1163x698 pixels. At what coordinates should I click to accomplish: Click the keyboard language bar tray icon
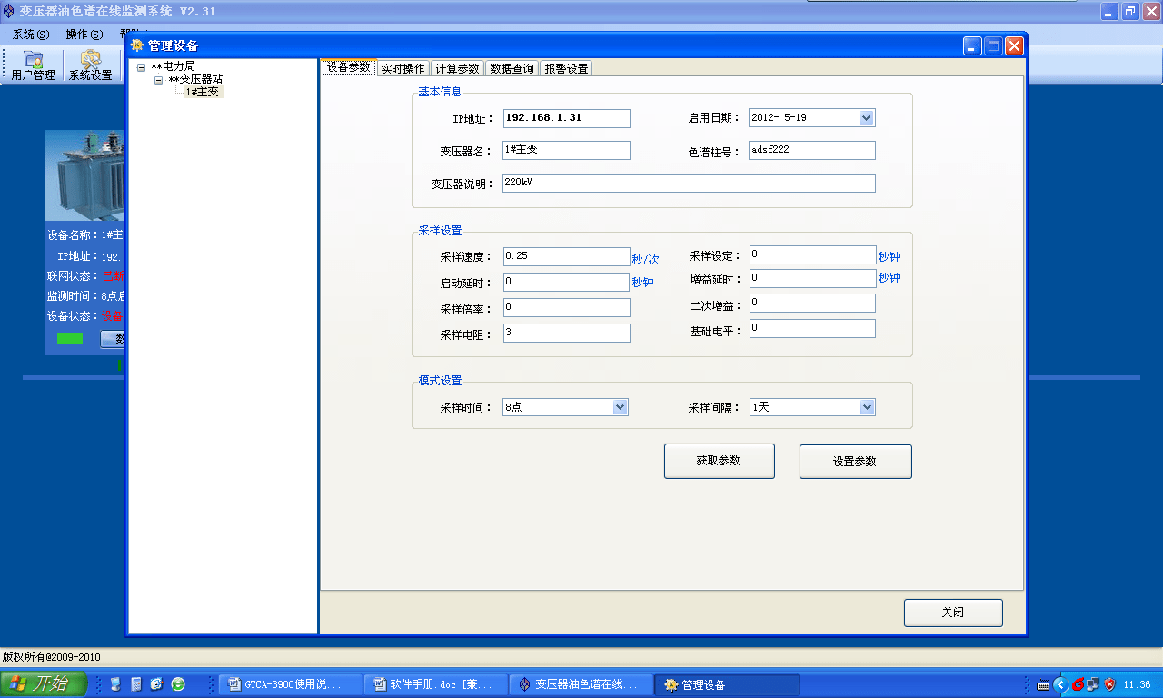[x=1043, y=684]
